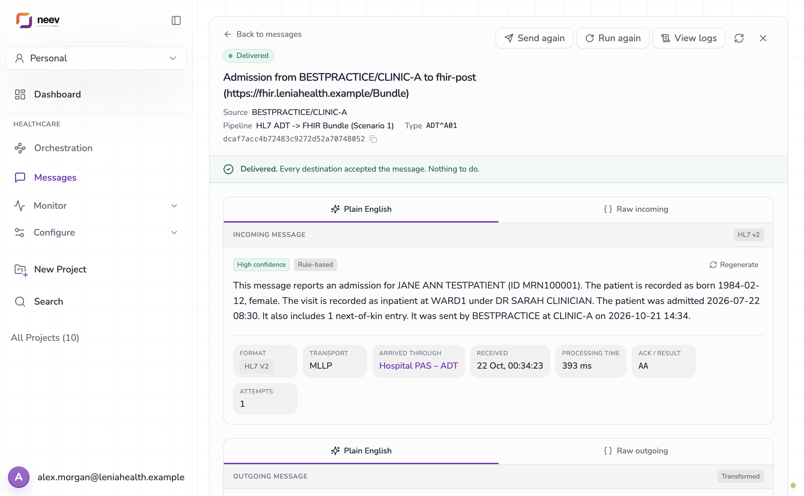Select outgoing Plain English tab
This screenshot has width=804, height=496.
point(361,451)
